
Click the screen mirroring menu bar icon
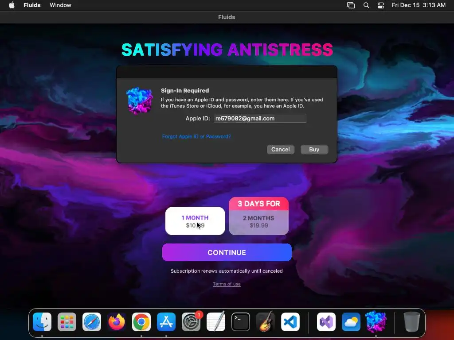351,5
